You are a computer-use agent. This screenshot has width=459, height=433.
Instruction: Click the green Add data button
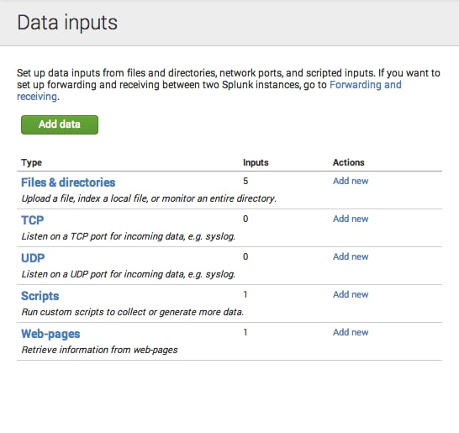pyautogui.click(x=60, y=124)
